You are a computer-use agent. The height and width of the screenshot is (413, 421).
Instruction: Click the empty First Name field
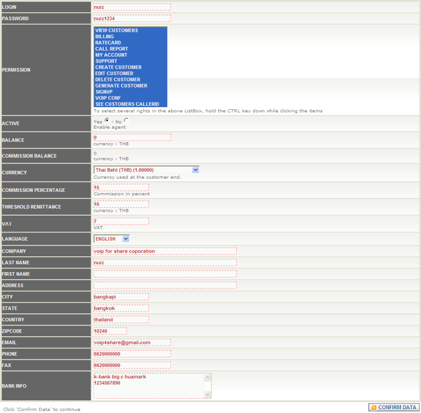click(x=165, y=274)
